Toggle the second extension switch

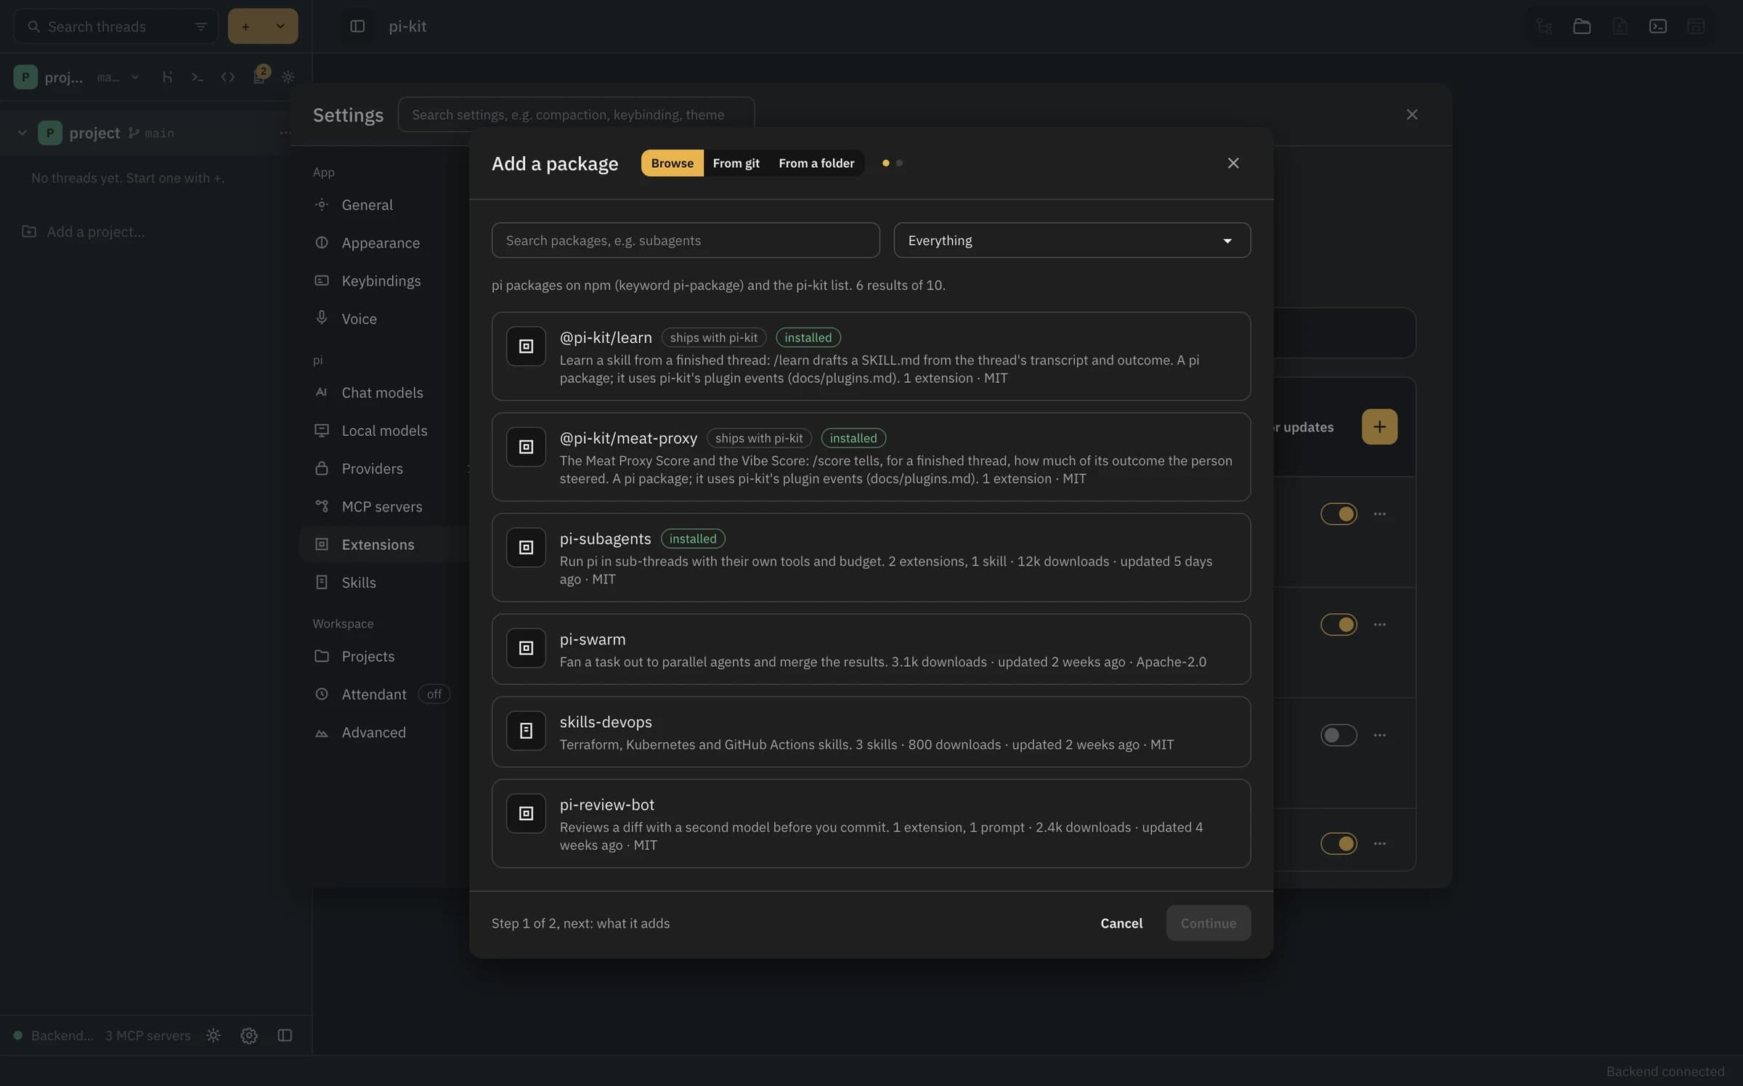tap(1338, 624)
